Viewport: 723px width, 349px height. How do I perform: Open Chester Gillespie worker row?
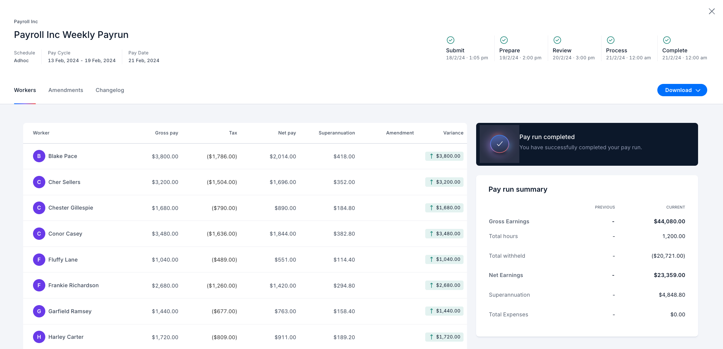[245, 208]
